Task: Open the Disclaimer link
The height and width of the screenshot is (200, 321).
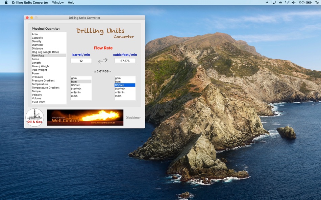Action: click(x=133, y=118)
